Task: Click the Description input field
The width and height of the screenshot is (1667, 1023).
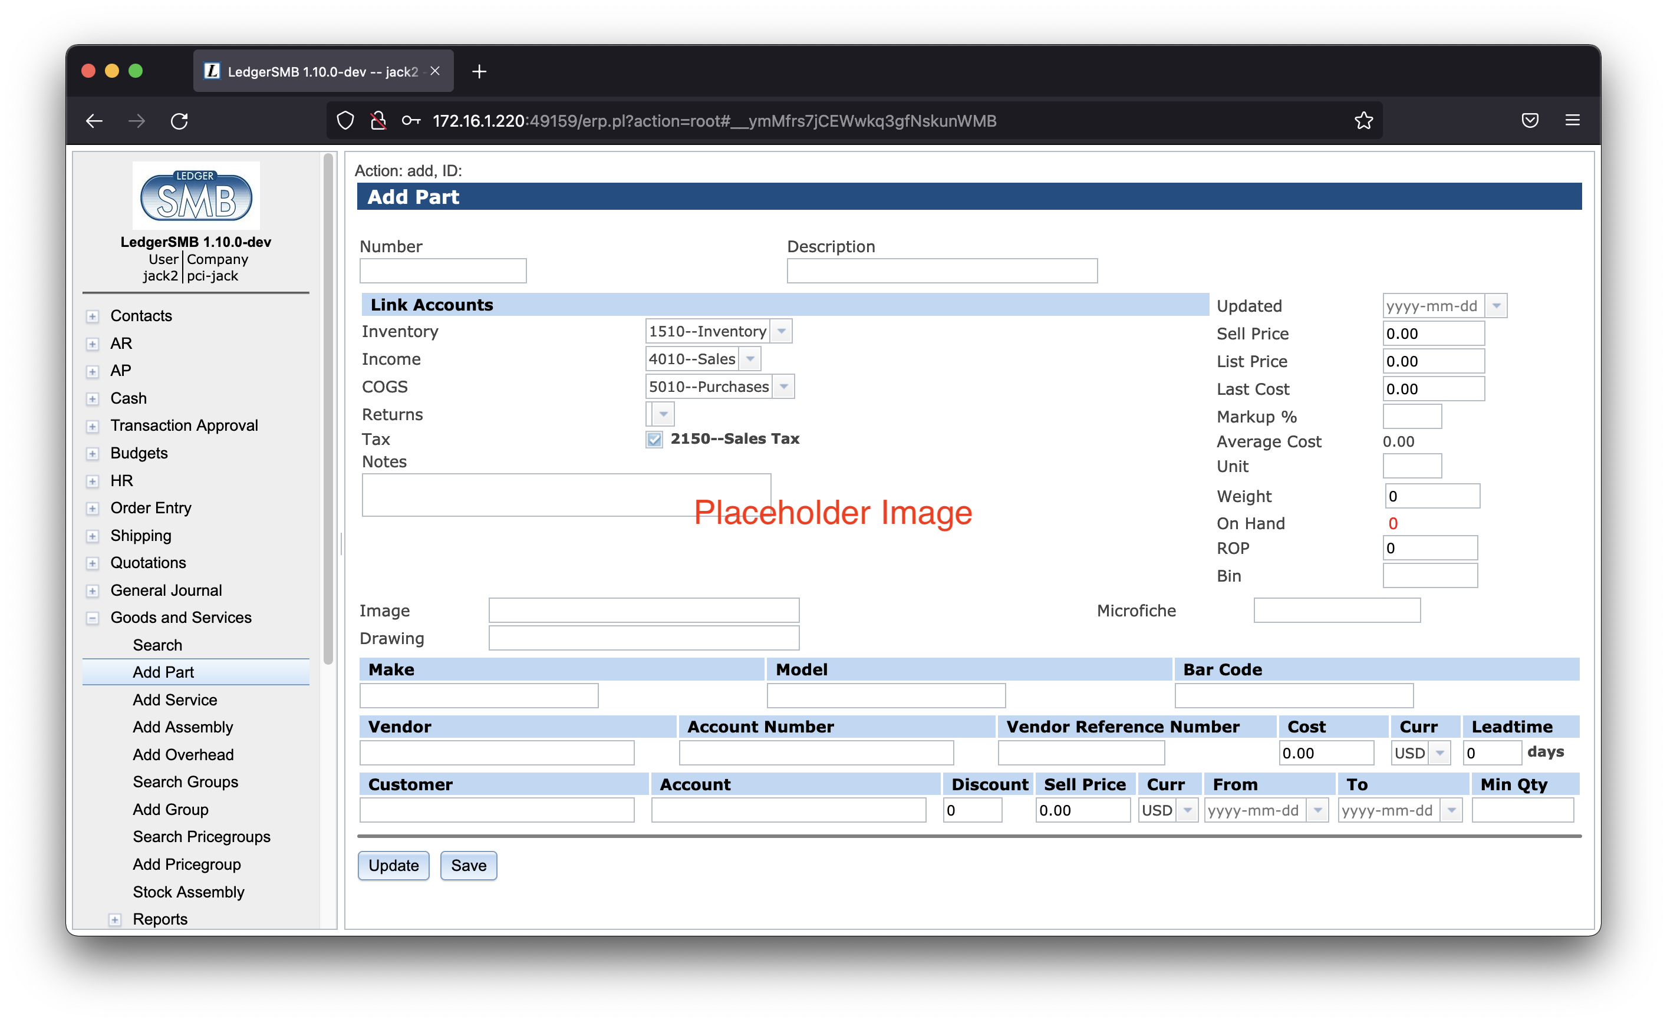Action: point(941,270)
